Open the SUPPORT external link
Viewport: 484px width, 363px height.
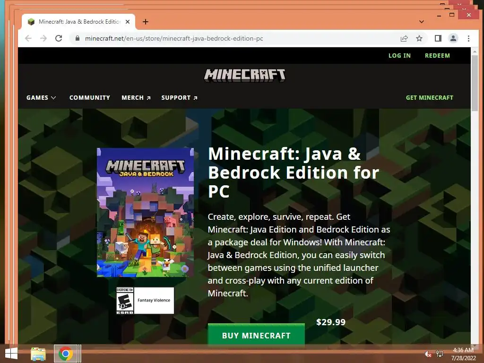tap(179, 97)
